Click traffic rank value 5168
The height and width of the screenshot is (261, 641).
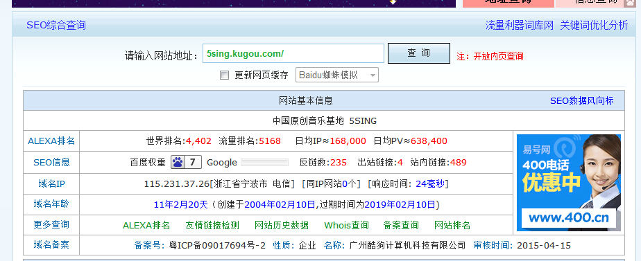tap(270, 141)
